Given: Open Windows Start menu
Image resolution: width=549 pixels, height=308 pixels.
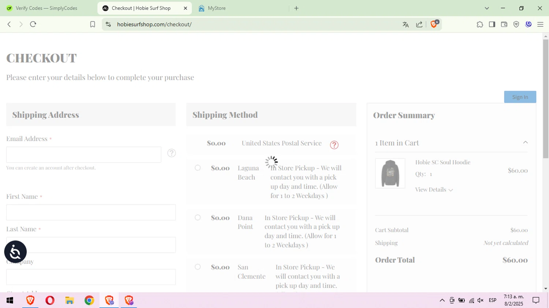Looking at the screenshot, I should click(10, 300).
